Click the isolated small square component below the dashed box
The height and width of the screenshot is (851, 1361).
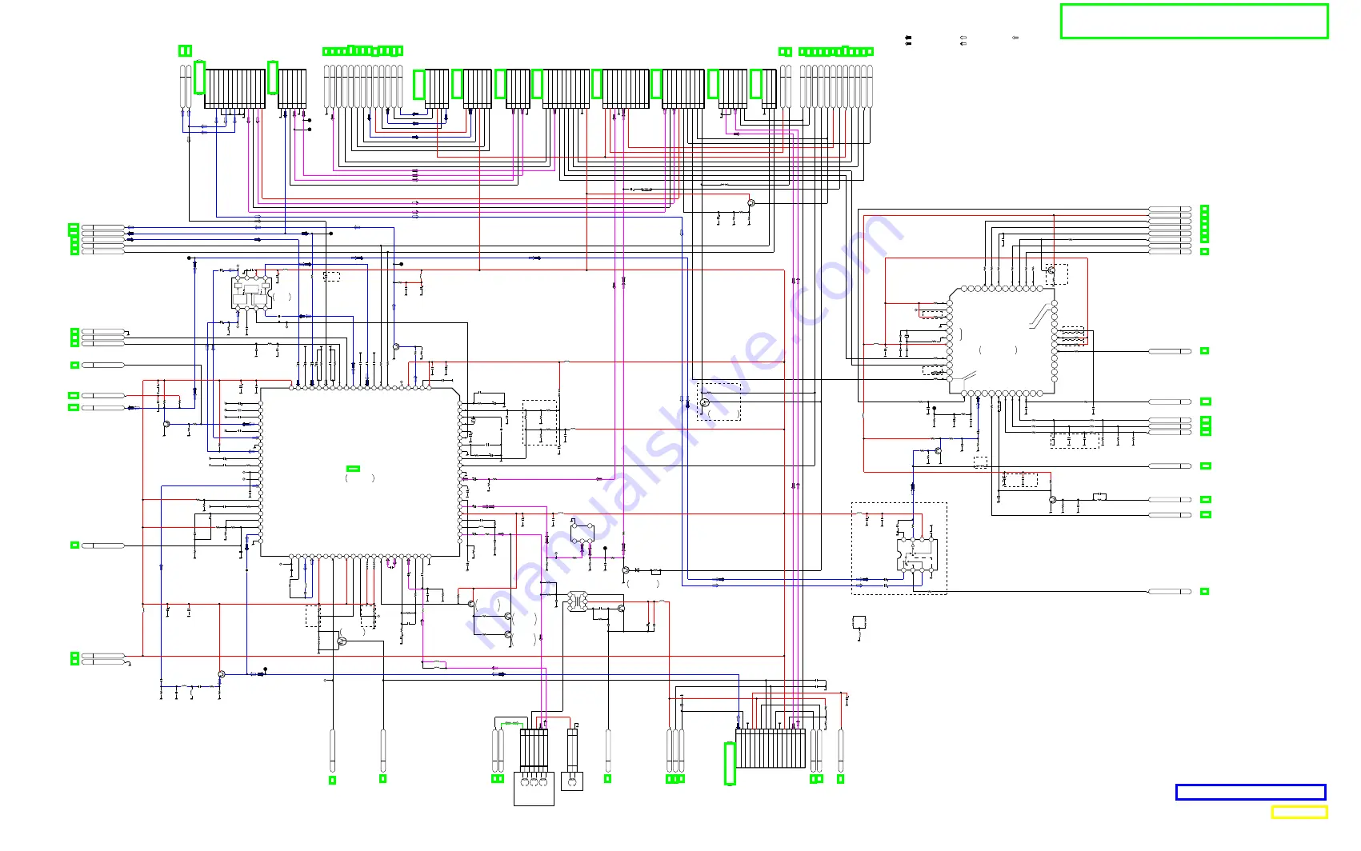(x=859, y=621)
